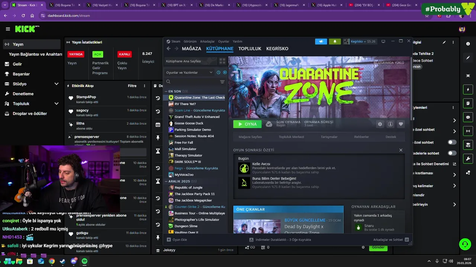Expand the Stüdyo sidebar section

click(57, 84)
